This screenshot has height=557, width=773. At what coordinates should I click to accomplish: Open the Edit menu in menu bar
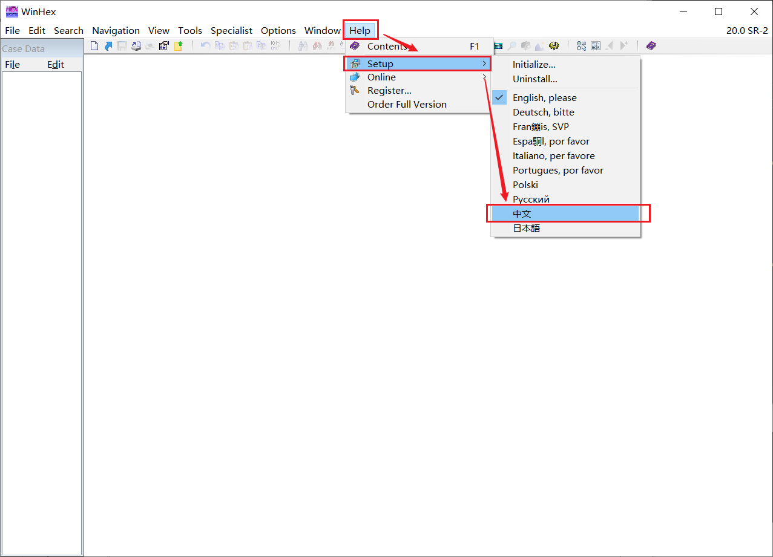point(37,31)
